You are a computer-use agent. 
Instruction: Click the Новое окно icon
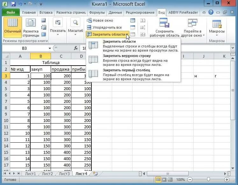click(x=89, y=20)
